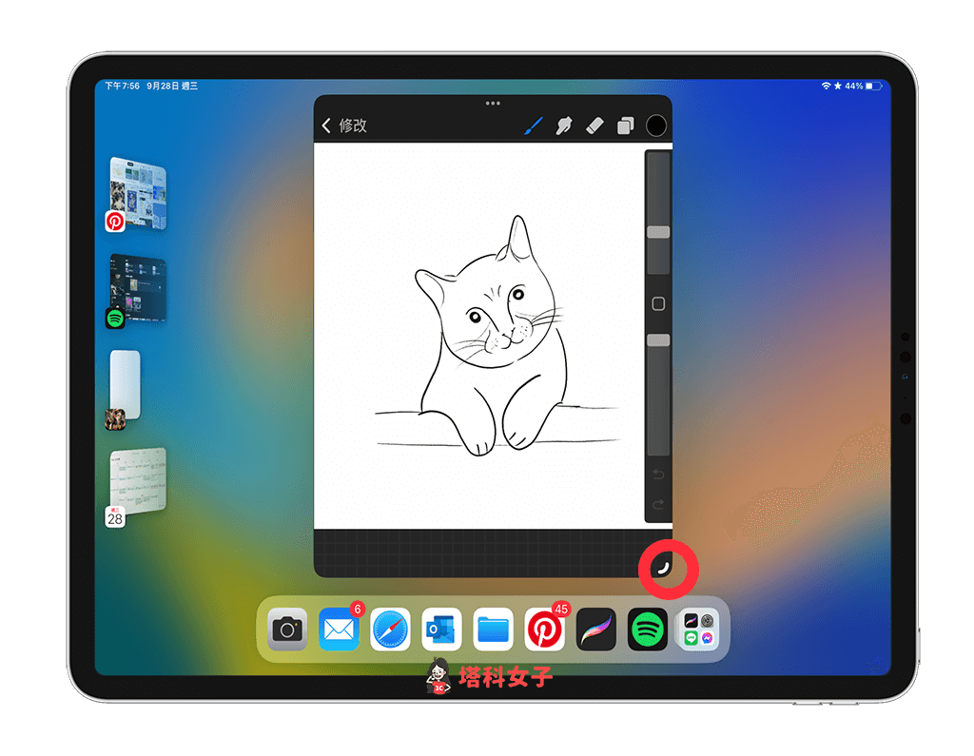Launch the Camera app from the Dock

pos(286,630)
